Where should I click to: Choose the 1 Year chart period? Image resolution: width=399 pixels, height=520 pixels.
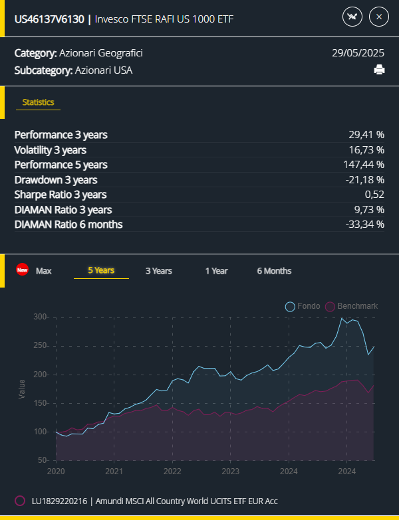pyautogui.click(x=216, y=271)
